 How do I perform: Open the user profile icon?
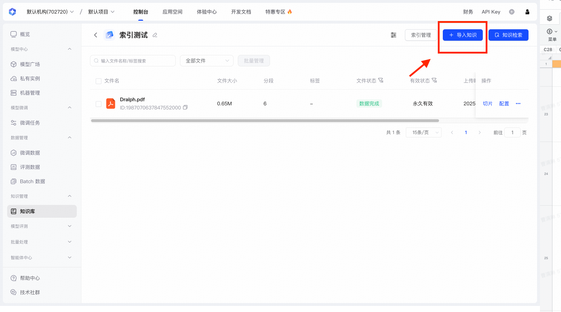527,12
